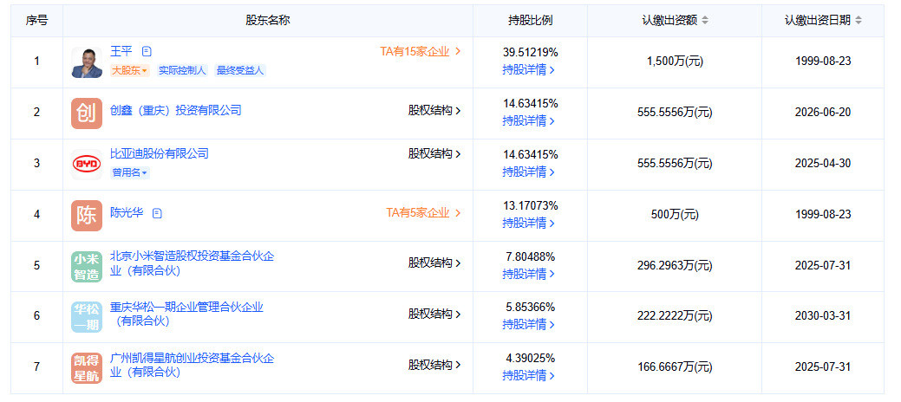Open the document icon next to 陈光华
The height and width of the screenshot is (402, 901).
pyautogui.click(x=158, y=213)
